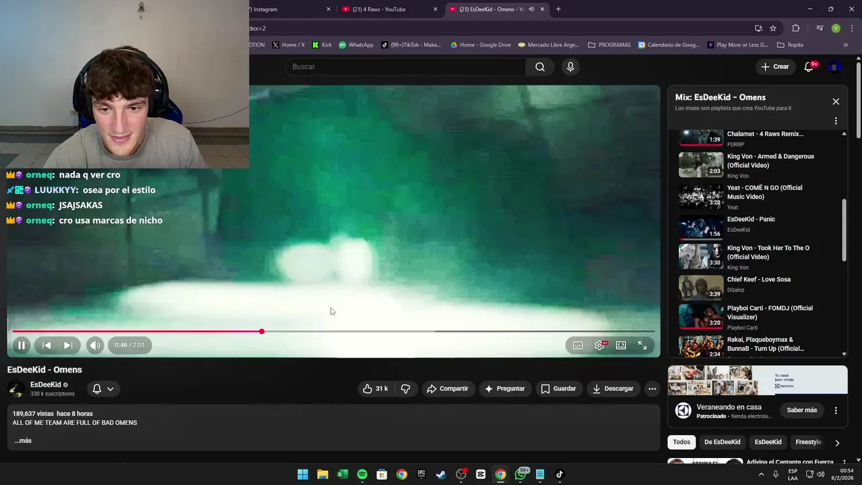Open a new browser tab
Screen dimensions: 862x485
[558, 9]
